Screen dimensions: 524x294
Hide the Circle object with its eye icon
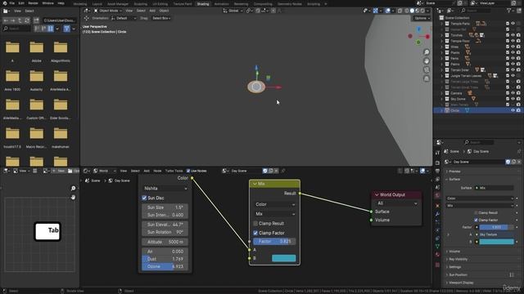[513, 110]
